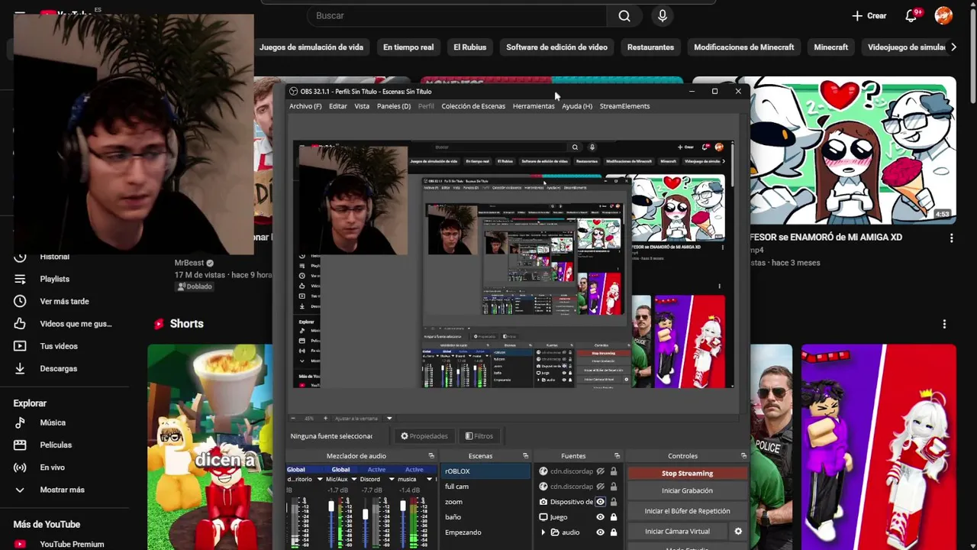This screenshot has width=977, height=550.
Task: Pop out the Mezclador de audio dock
Action: point(431,456)
